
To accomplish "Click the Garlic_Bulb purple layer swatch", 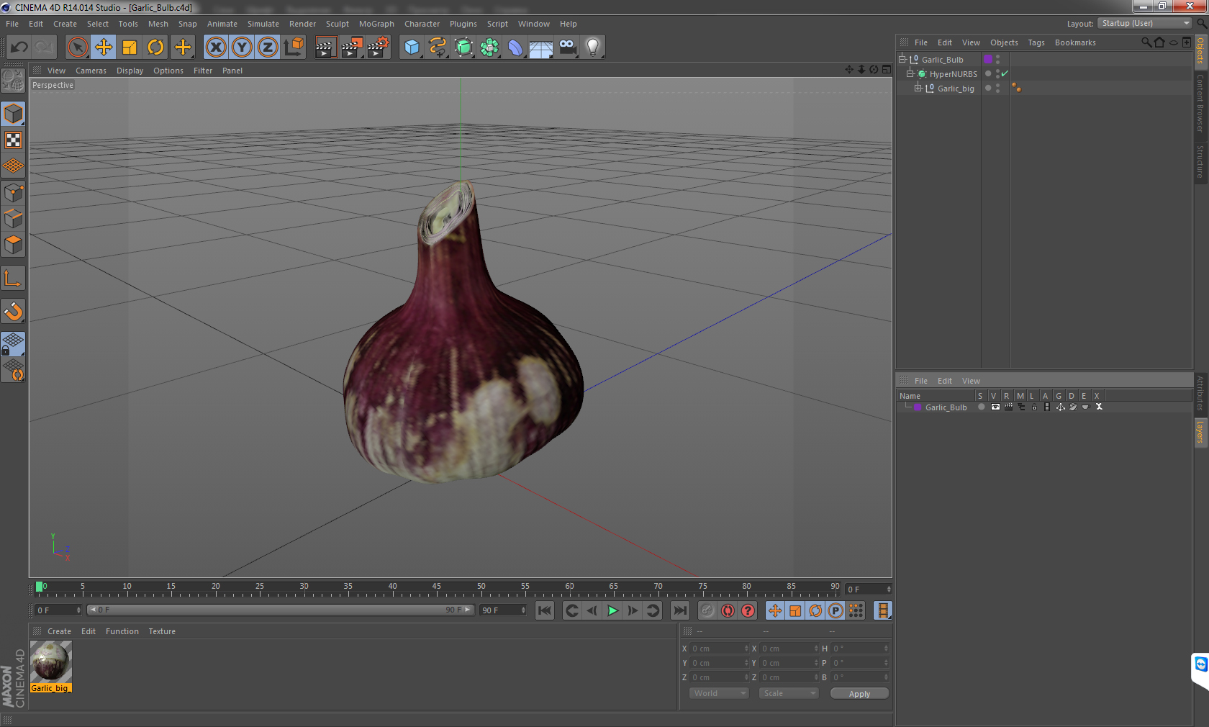I will click(988, 59).
